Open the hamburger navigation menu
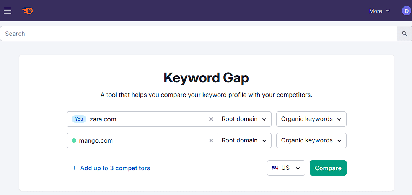The width and height of the screenshot is (412, 195). [x=8, y=11]
